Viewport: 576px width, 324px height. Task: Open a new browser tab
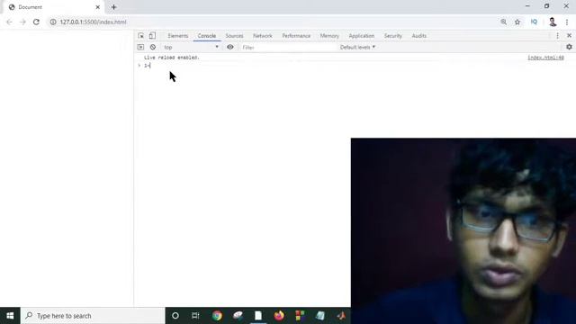pyautogui.click(x=114, y=7)
